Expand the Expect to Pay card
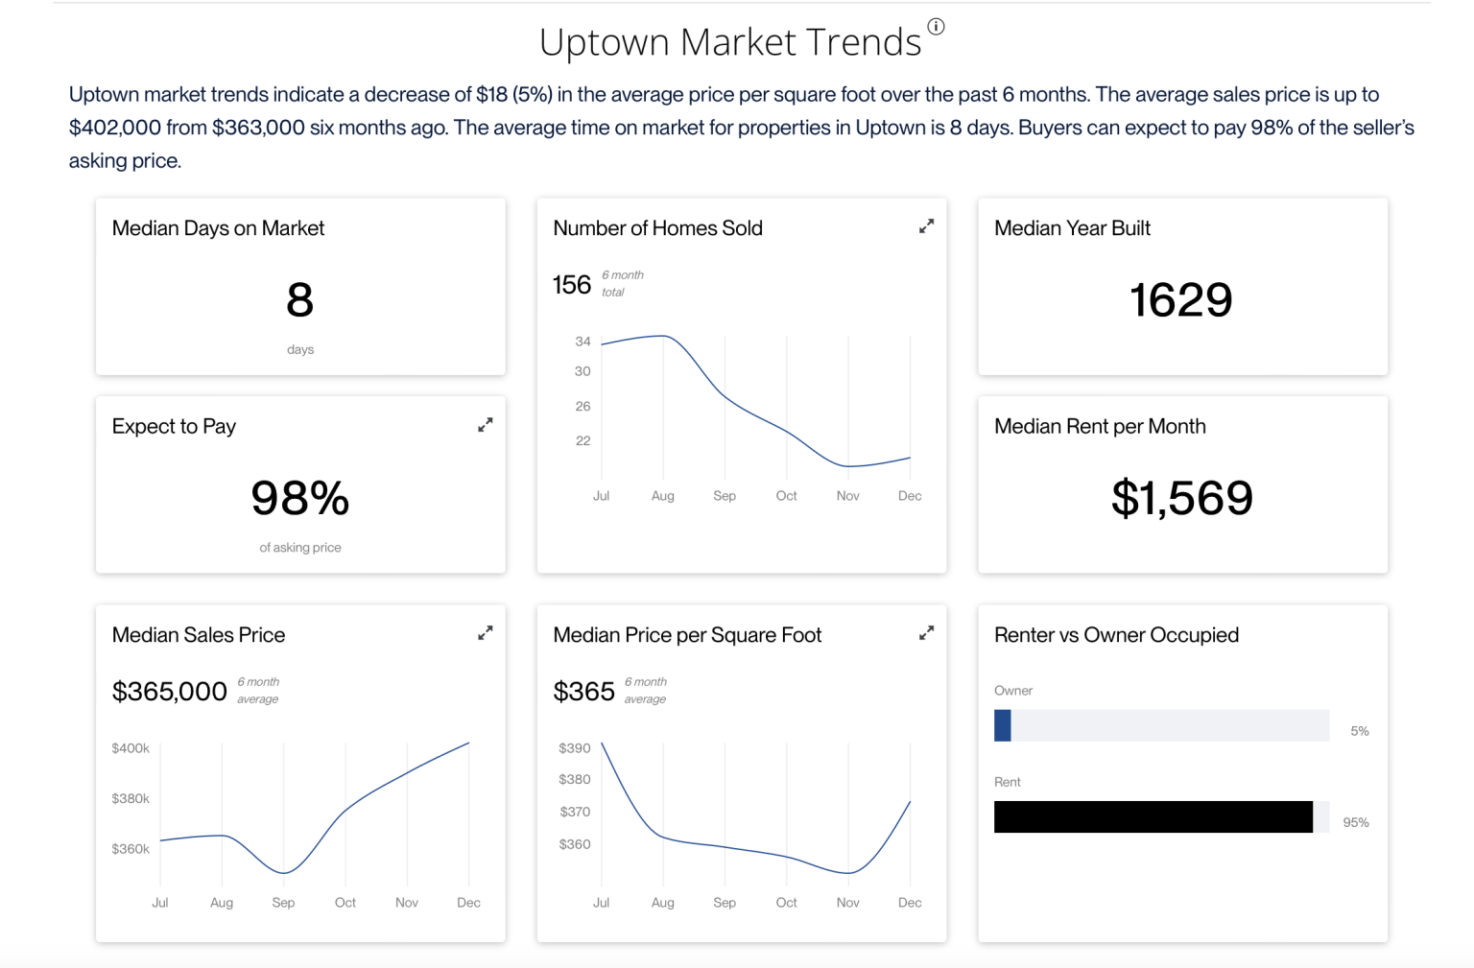1474x968 pixels. click(x=486, y=425)
